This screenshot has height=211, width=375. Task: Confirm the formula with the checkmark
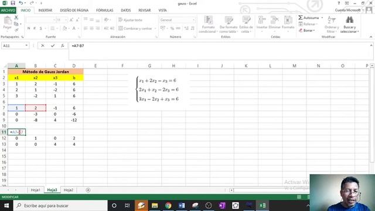53,46
